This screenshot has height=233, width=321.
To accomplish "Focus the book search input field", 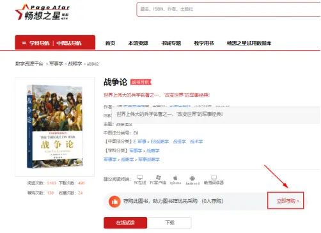I will [229, 9].
